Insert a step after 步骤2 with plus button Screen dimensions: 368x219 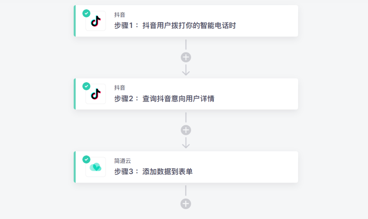186,130
